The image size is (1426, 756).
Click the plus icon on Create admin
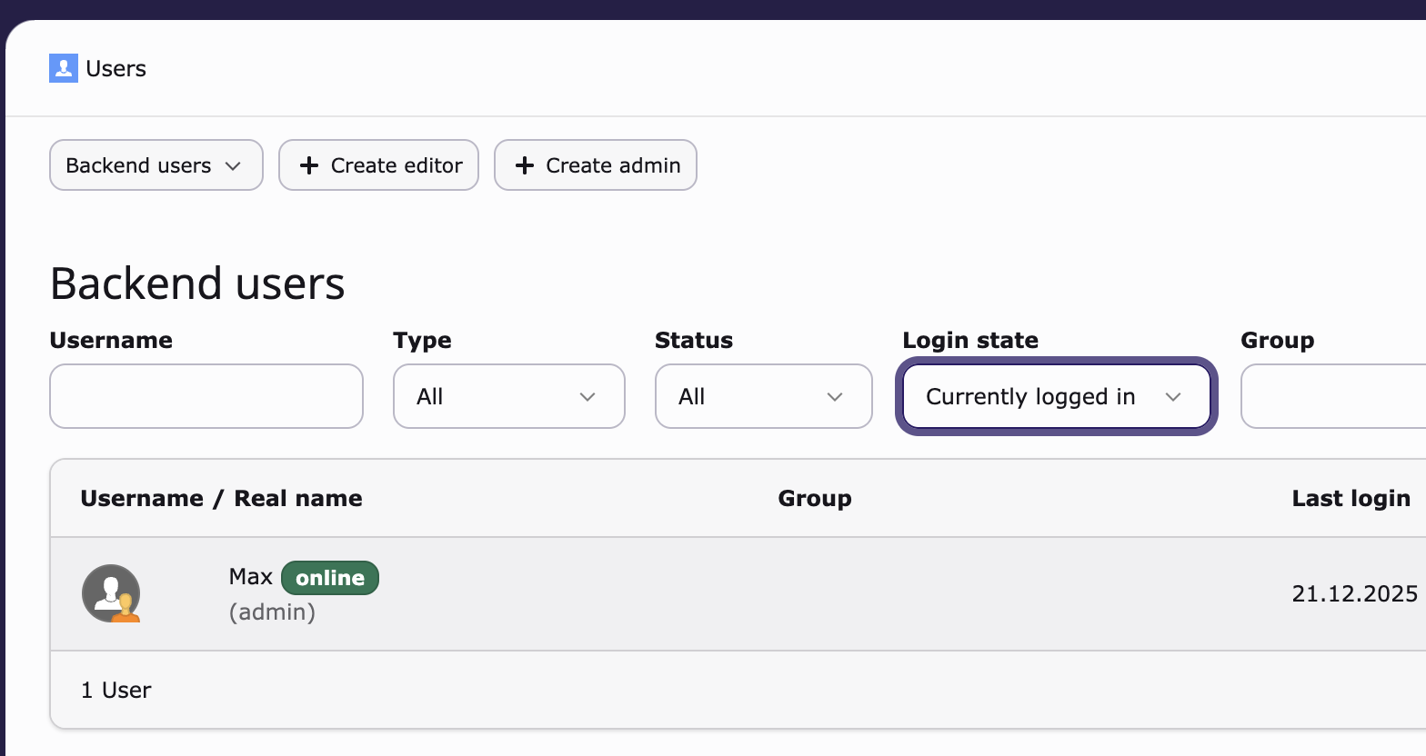(525, 165)
